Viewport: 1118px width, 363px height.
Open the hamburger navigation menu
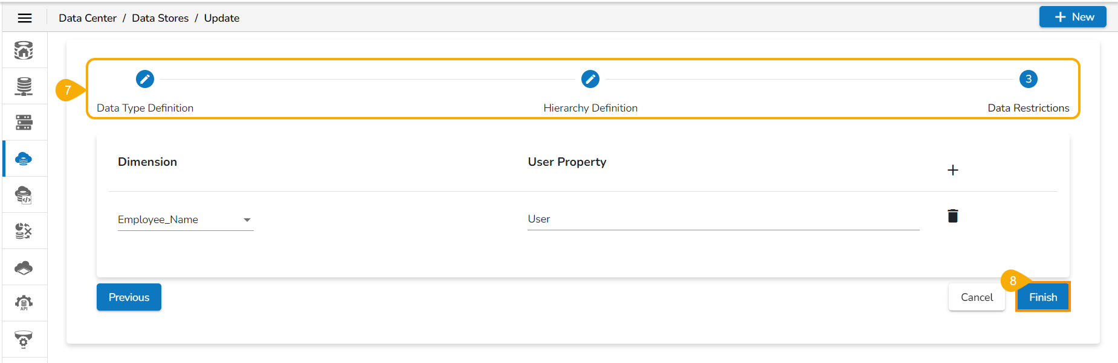point(25,18)
